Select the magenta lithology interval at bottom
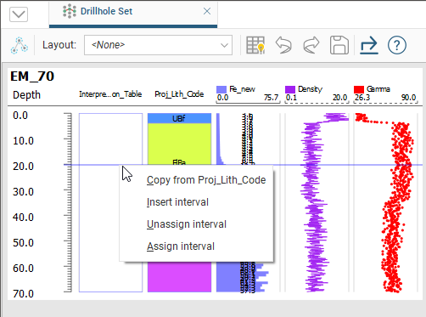426x317 pixels. pos(179,277)
